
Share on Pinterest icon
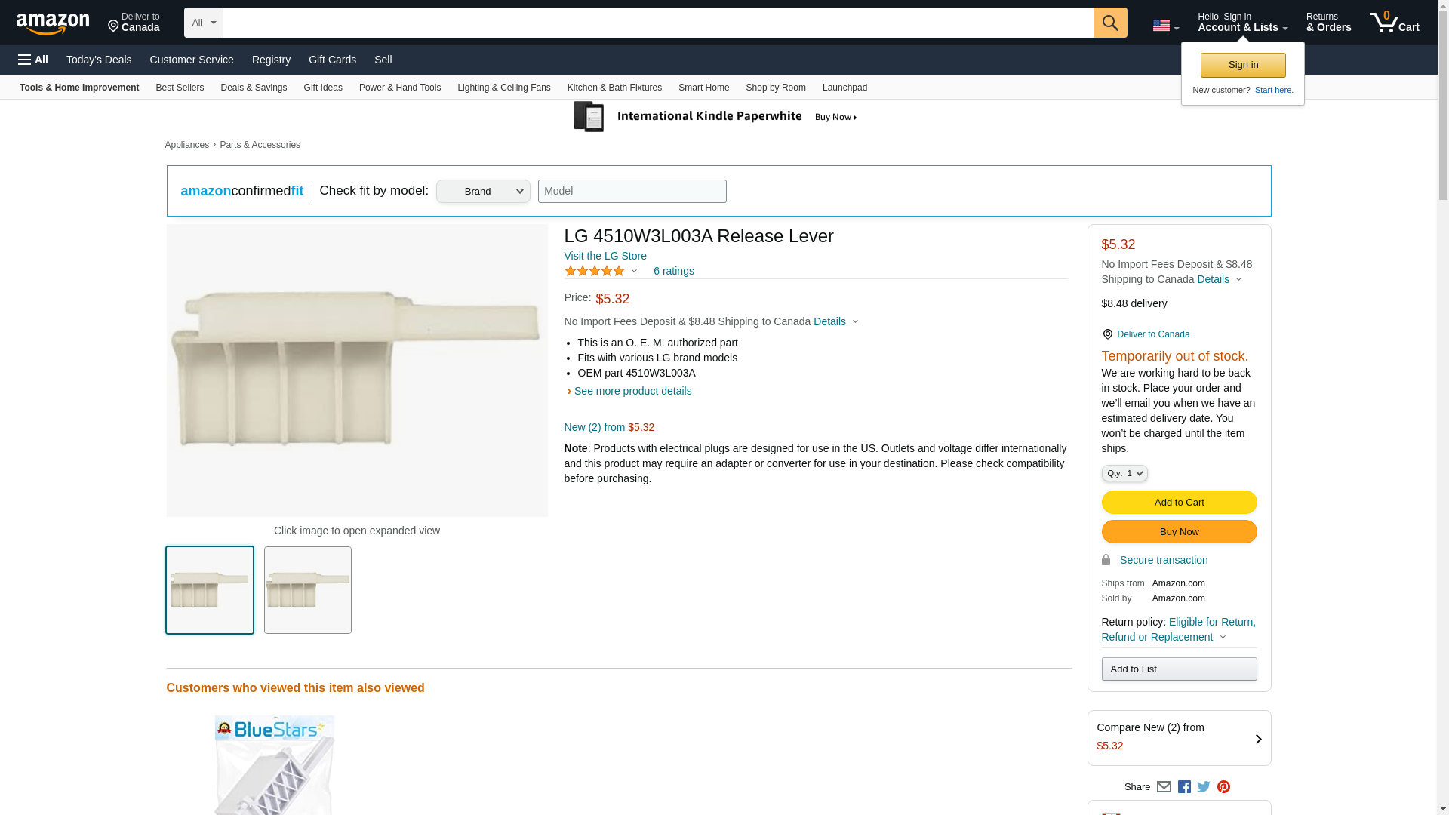click(1223, 787)
